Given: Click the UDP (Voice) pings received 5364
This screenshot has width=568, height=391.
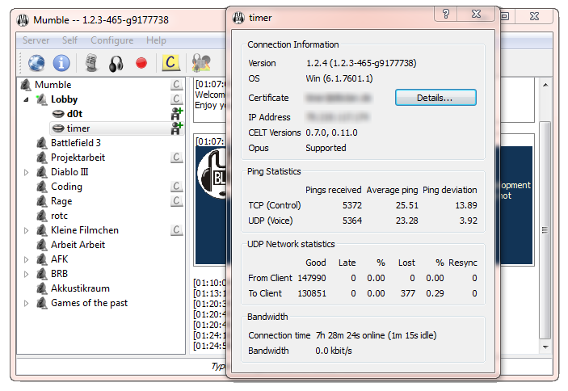Looking at the screenshot, I should point(352,221).
